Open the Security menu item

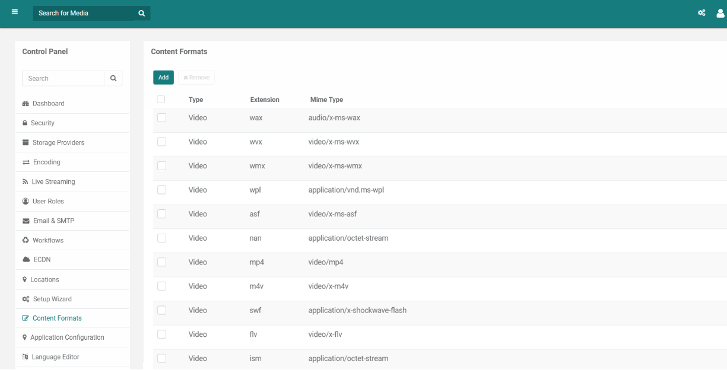pyautogui.click(x=42, y=123)
